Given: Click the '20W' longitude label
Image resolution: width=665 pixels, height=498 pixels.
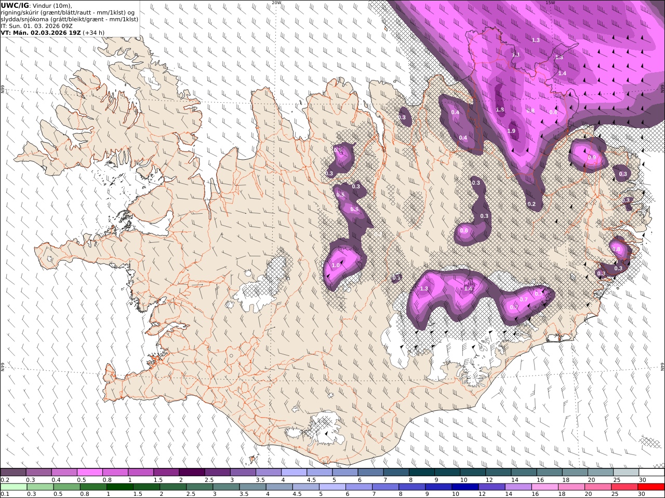Looking at the screenshot, I should (x=276, y=3).
